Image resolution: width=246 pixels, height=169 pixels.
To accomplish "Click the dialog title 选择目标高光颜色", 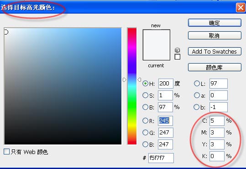I will click(28, 7).
